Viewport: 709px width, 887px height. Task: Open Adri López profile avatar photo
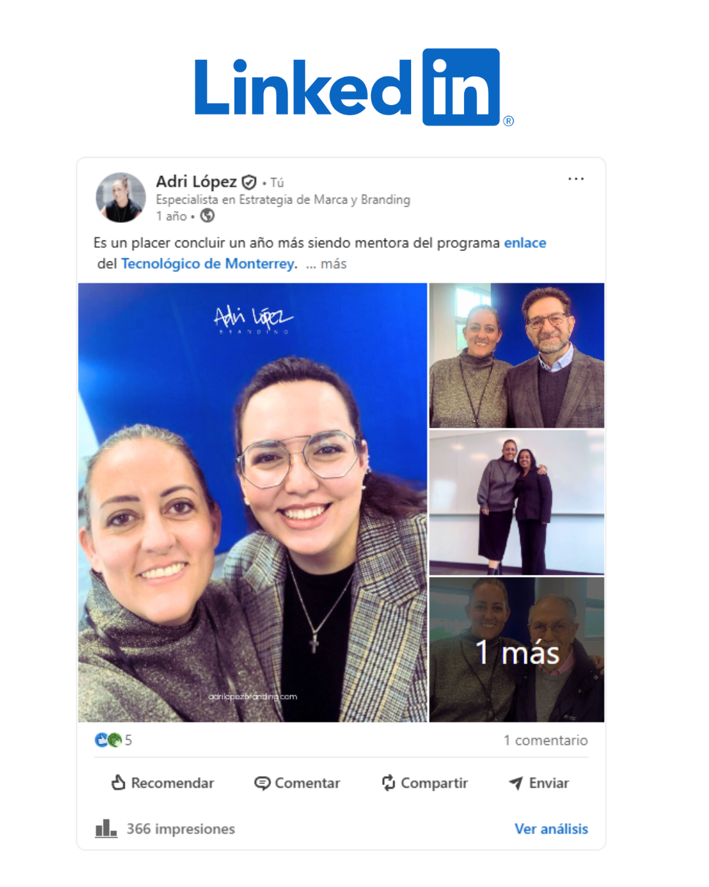click(x=121, y=197)
